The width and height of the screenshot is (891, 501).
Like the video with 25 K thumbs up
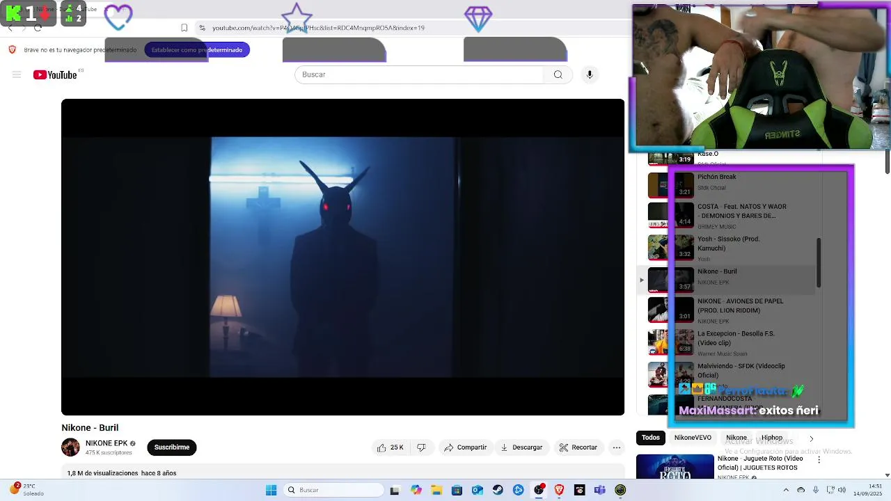point(390,447)
